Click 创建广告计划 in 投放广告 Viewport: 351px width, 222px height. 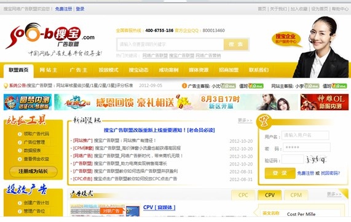36,203
